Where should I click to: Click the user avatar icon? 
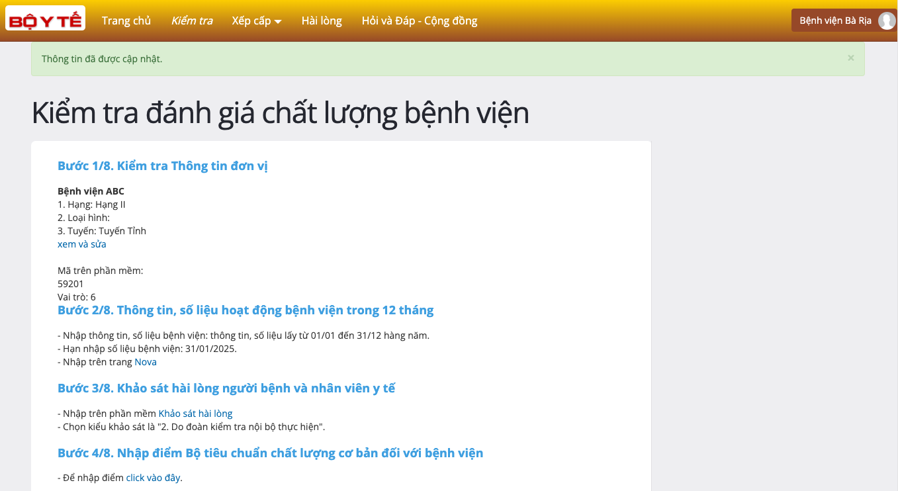pyautogui.click(x=886, y=21)
